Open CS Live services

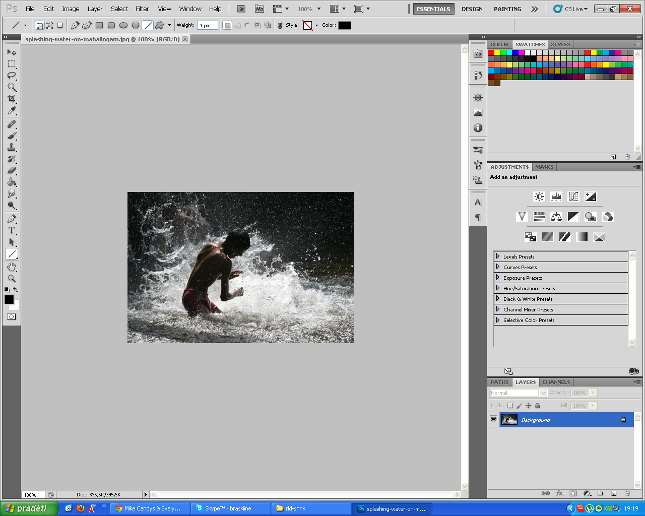tap(570, 9)
